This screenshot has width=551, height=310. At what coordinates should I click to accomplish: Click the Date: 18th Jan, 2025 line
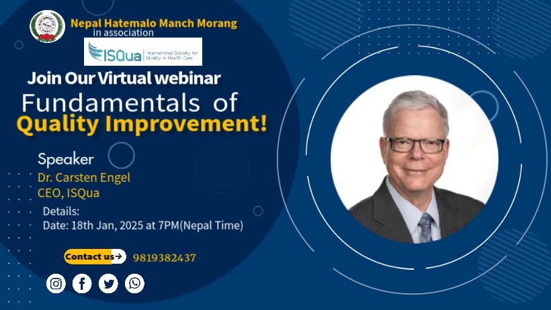(143, 225)
